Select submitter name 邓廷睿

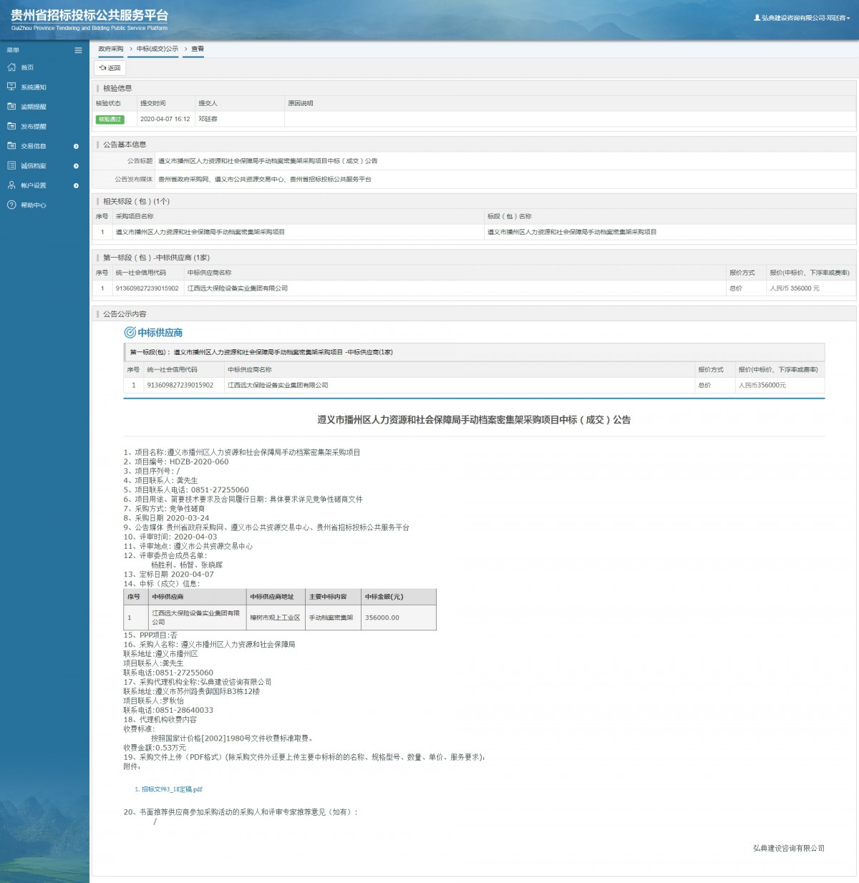[x=208, y=119]
